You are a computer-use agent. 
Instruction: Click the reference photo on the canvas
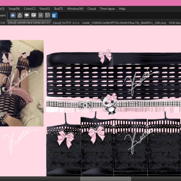point(22,83)
